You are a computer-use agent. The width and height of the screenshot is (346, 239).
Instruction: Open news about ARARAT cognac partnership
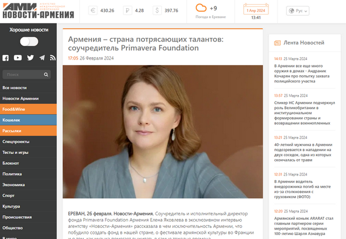[x=303, y=226]
